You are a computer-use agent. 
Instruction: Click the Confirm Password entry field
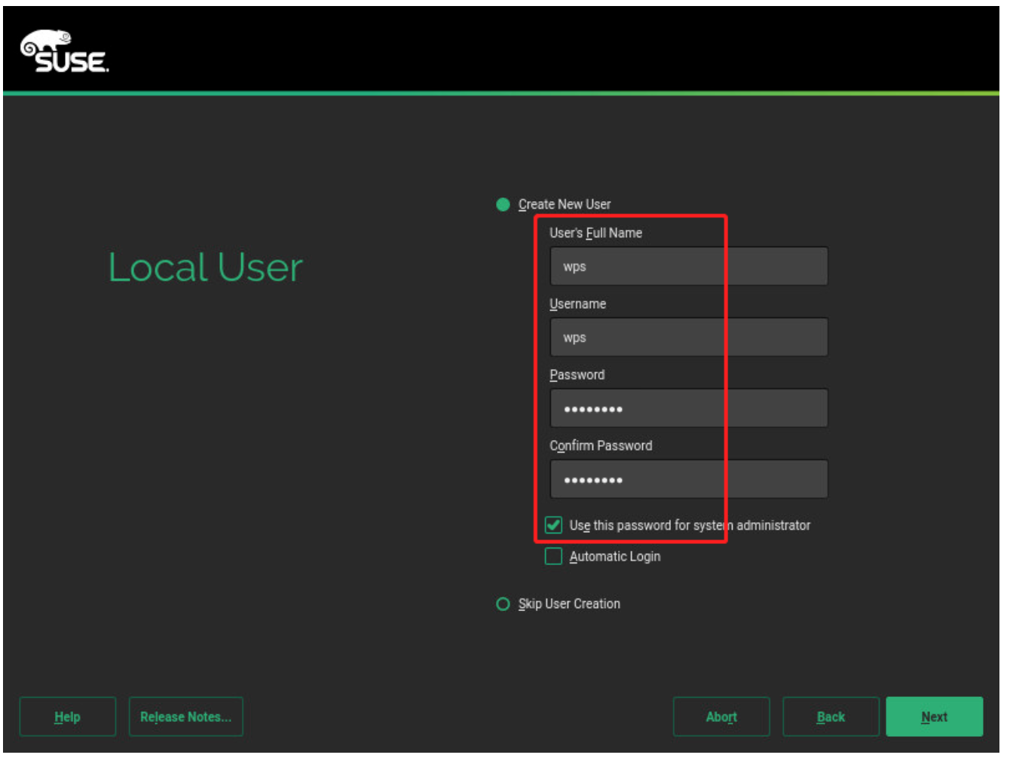688,479
